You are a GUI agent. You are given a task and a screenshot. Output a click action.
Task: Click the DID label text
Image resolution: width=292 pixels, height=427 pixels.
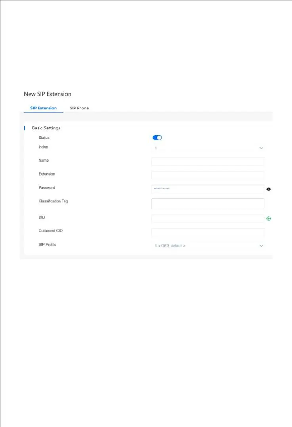[x=42, y=217]
